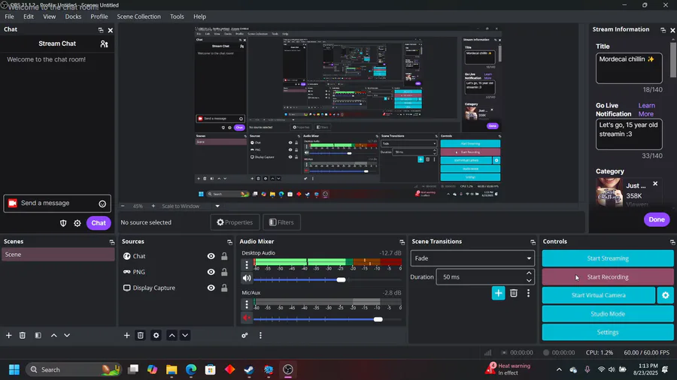677x380 pixels.
Task: Unmute Mic/Aux speaker icon
Action: coord(247,318)
